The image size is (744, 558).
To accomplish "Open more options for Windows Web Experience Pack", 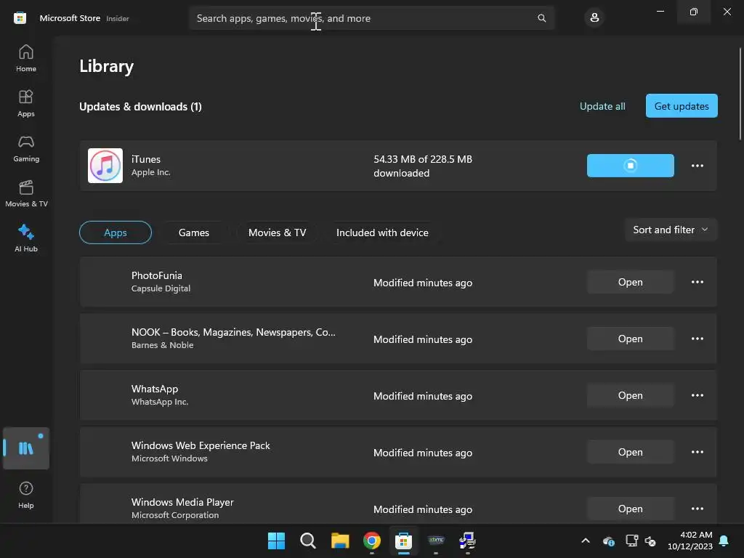I will [697, 452].
